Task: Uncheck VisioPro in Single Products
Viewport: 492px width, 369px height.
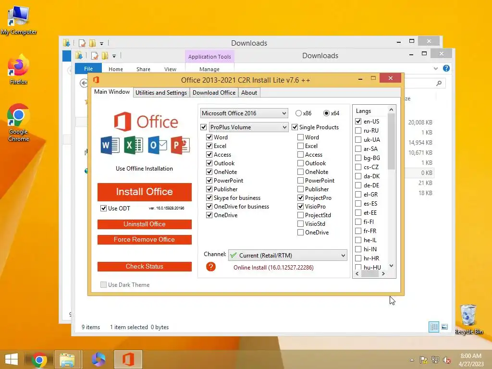Action: 301,207
